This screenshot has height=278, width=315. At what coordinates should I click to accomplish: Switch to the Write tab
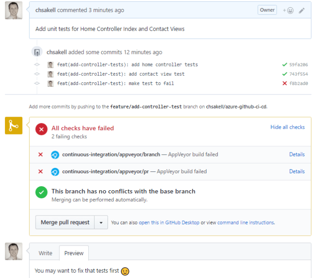[x=45, y=253]
